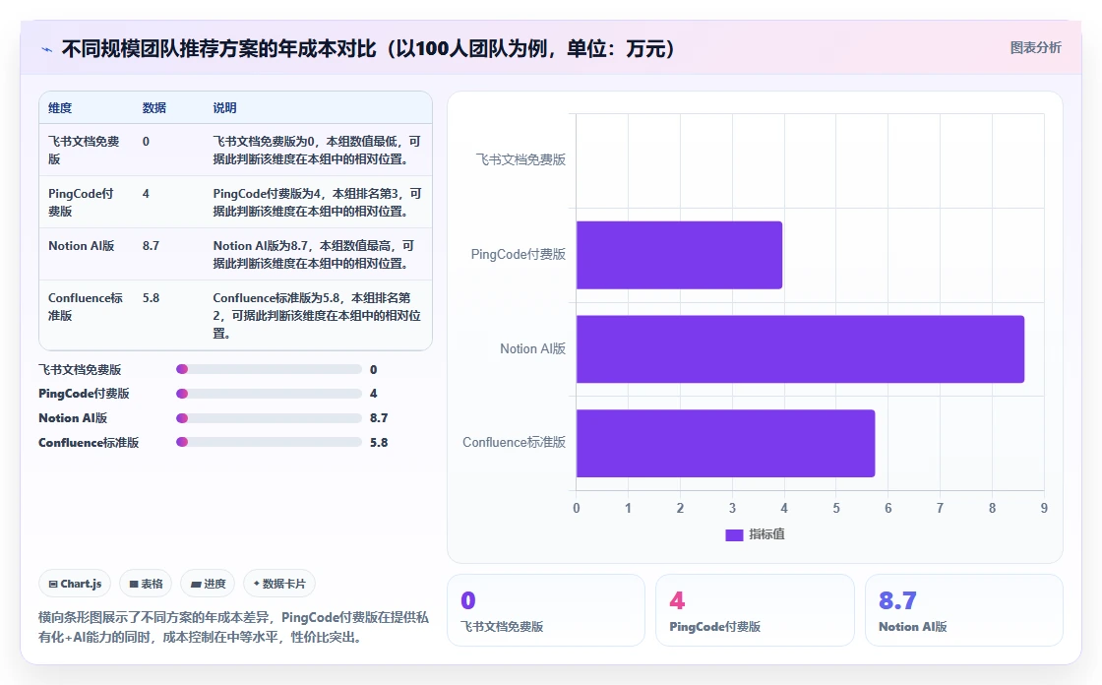Click the table data value 8.7
Image resolution: width=1102 pixels, height=685 pixels.
(x=151, y=245)
